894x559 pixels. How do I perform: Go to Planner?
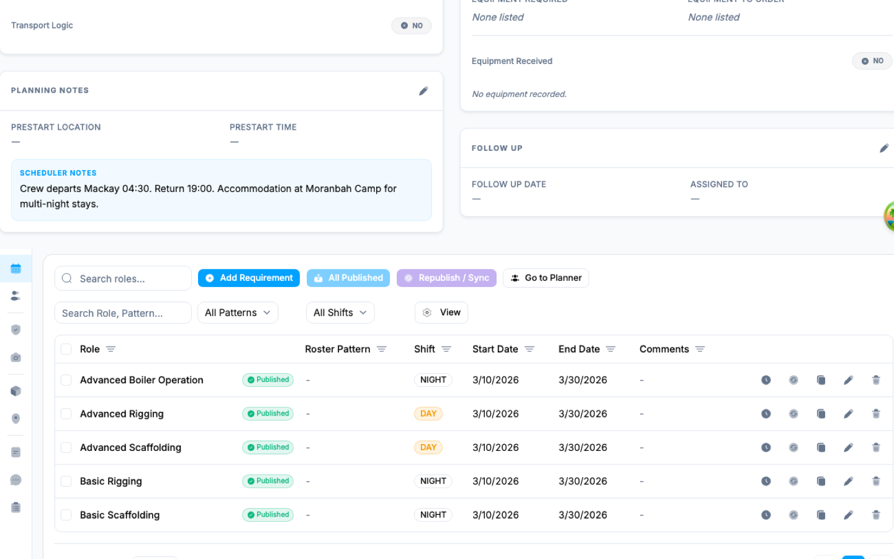point(546,278)
